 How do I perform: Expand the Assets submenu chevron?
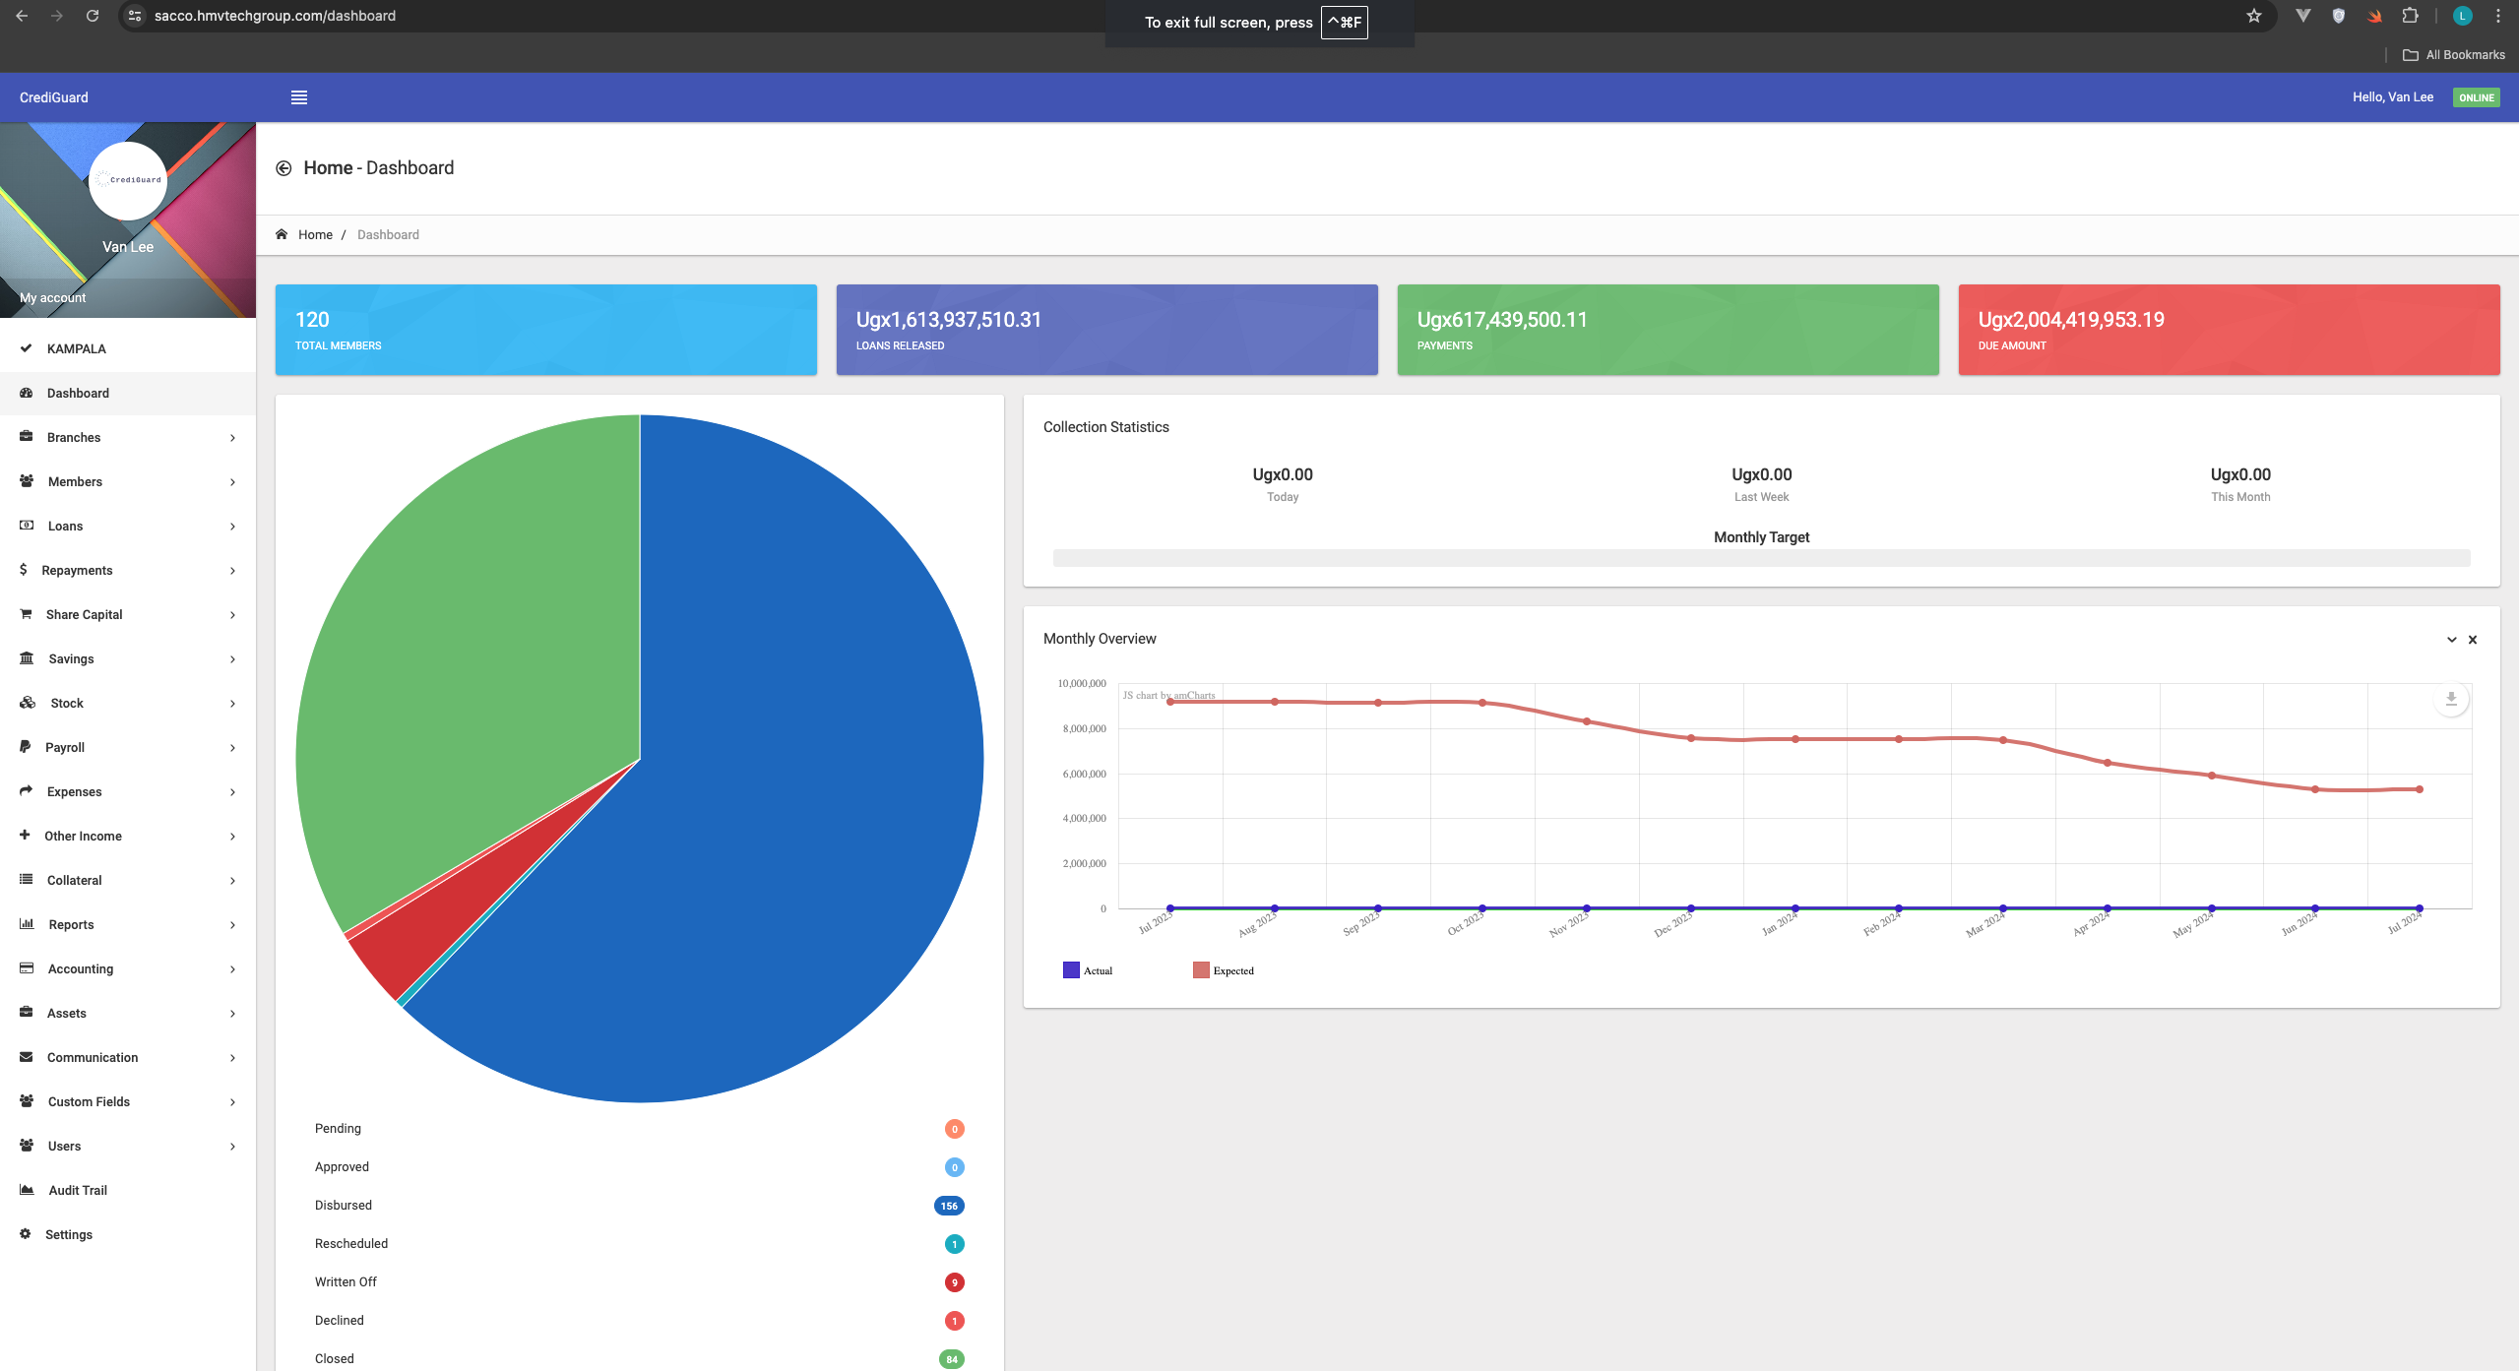click(232, 1014)
